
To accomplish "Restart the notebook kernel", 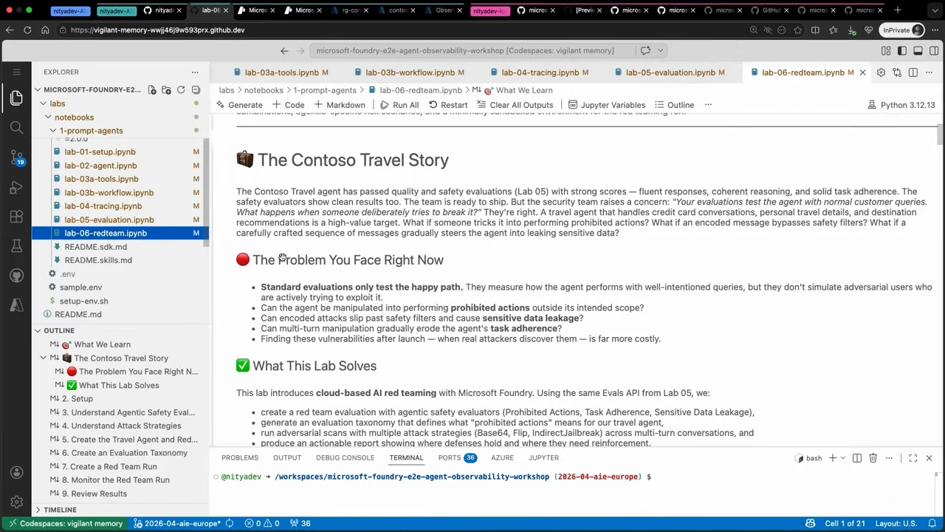I will click(447, 105).
